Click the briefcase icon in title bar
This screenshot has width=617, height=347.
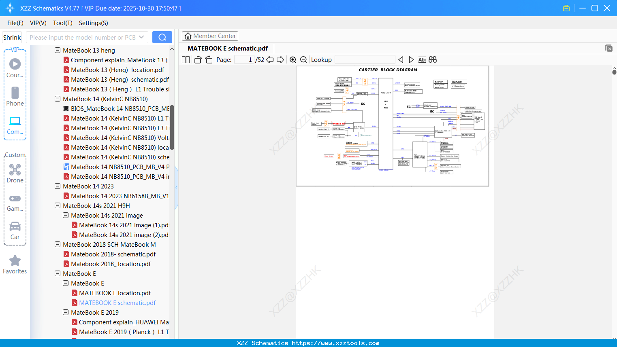tap(566, 8)
